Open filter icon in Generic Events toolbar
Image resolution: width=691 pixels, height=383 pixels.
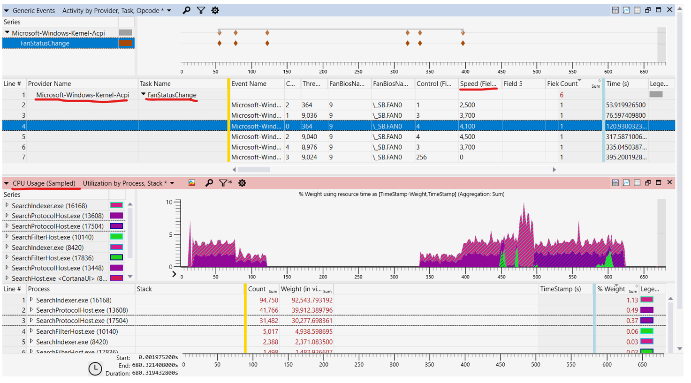pyautogui.click(x=201, y=10)
